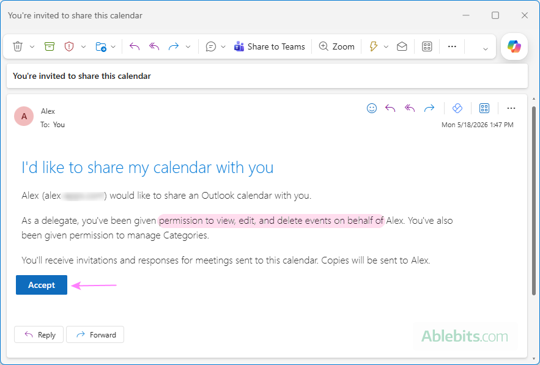Mark message read or unread with the envelope icon
The image size is (540, 365).
(x=402, y=46)
